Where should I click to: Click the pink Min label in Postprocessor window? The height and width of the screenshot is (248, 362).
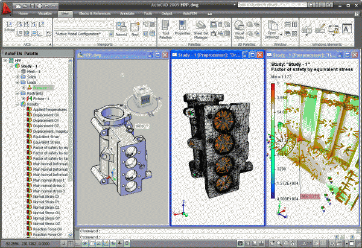pos(310,197)
